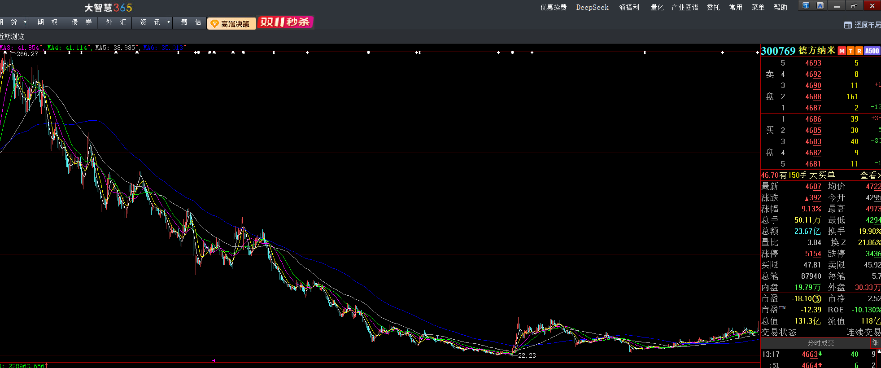Click the 13:17 trade row price 4663
881x368 pixels.
[x=810, y=355]
